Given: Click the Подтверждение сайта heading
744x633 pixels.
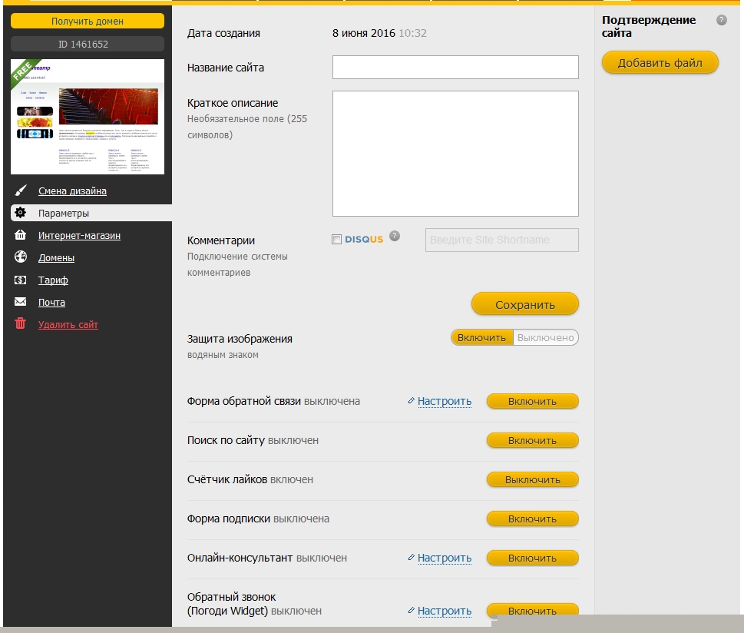Looking at the screenshot, I should point(649,26).
